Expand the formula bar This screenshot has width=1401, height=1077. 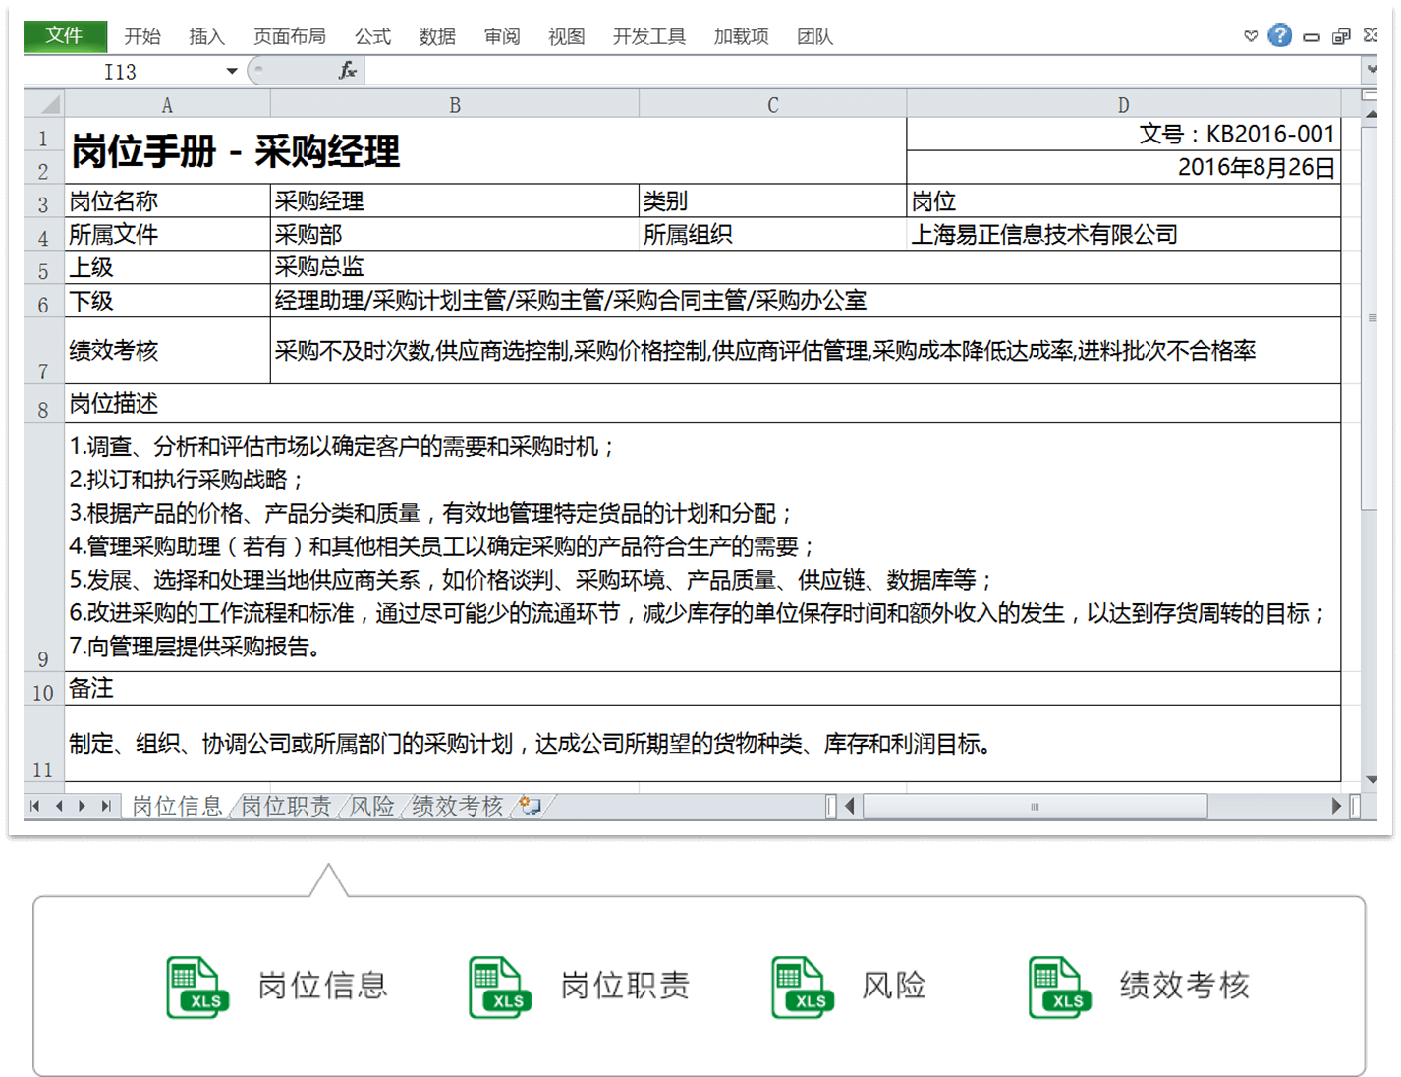click(1371, 71)
